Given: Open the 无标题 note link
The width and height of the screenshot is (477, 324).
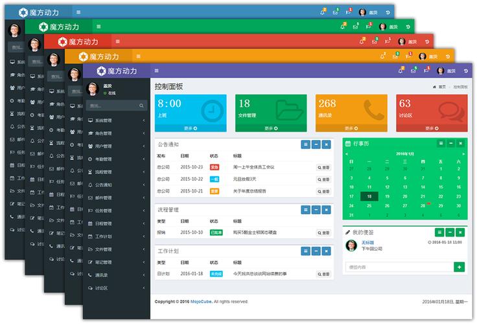Looking at the screenshot, I should click(367, 242).
